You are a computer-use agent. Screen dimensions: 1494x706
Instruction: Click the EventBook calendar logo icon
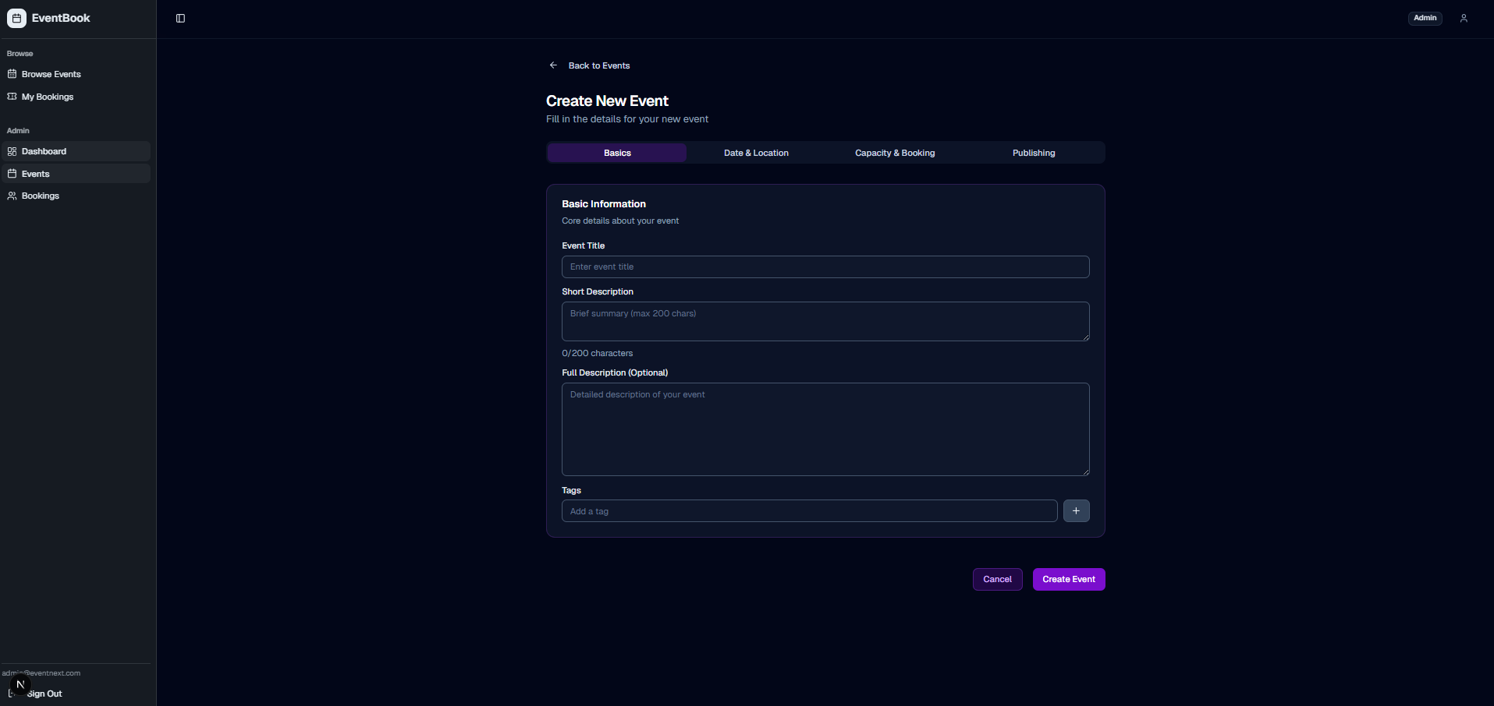coord(16,18)
